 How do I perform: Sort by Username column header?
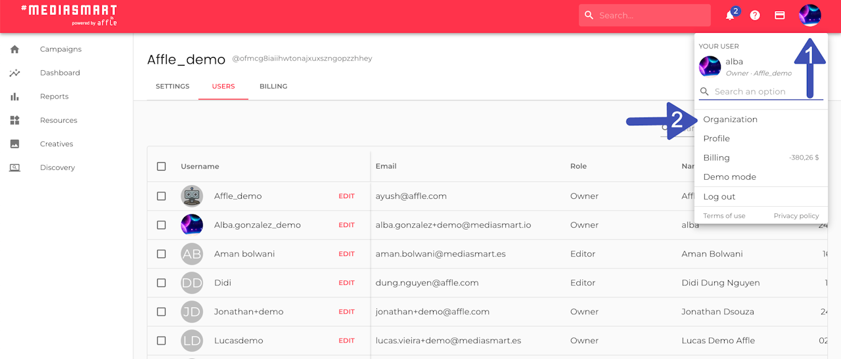click(x=200, y=166)
